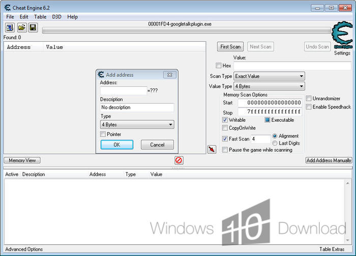Toggle the Writable checkbox

coord(225,120)
